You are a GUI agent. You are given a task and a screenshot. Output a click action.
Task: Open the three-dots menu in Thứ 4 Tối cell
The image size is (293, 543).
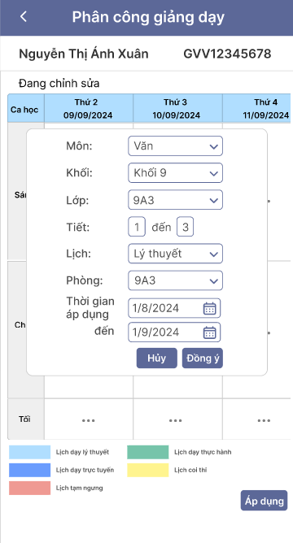264,420
